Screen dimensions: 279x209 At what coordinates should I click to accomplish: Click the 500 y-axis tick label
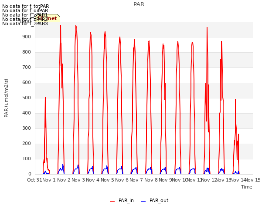pos(27,98)
